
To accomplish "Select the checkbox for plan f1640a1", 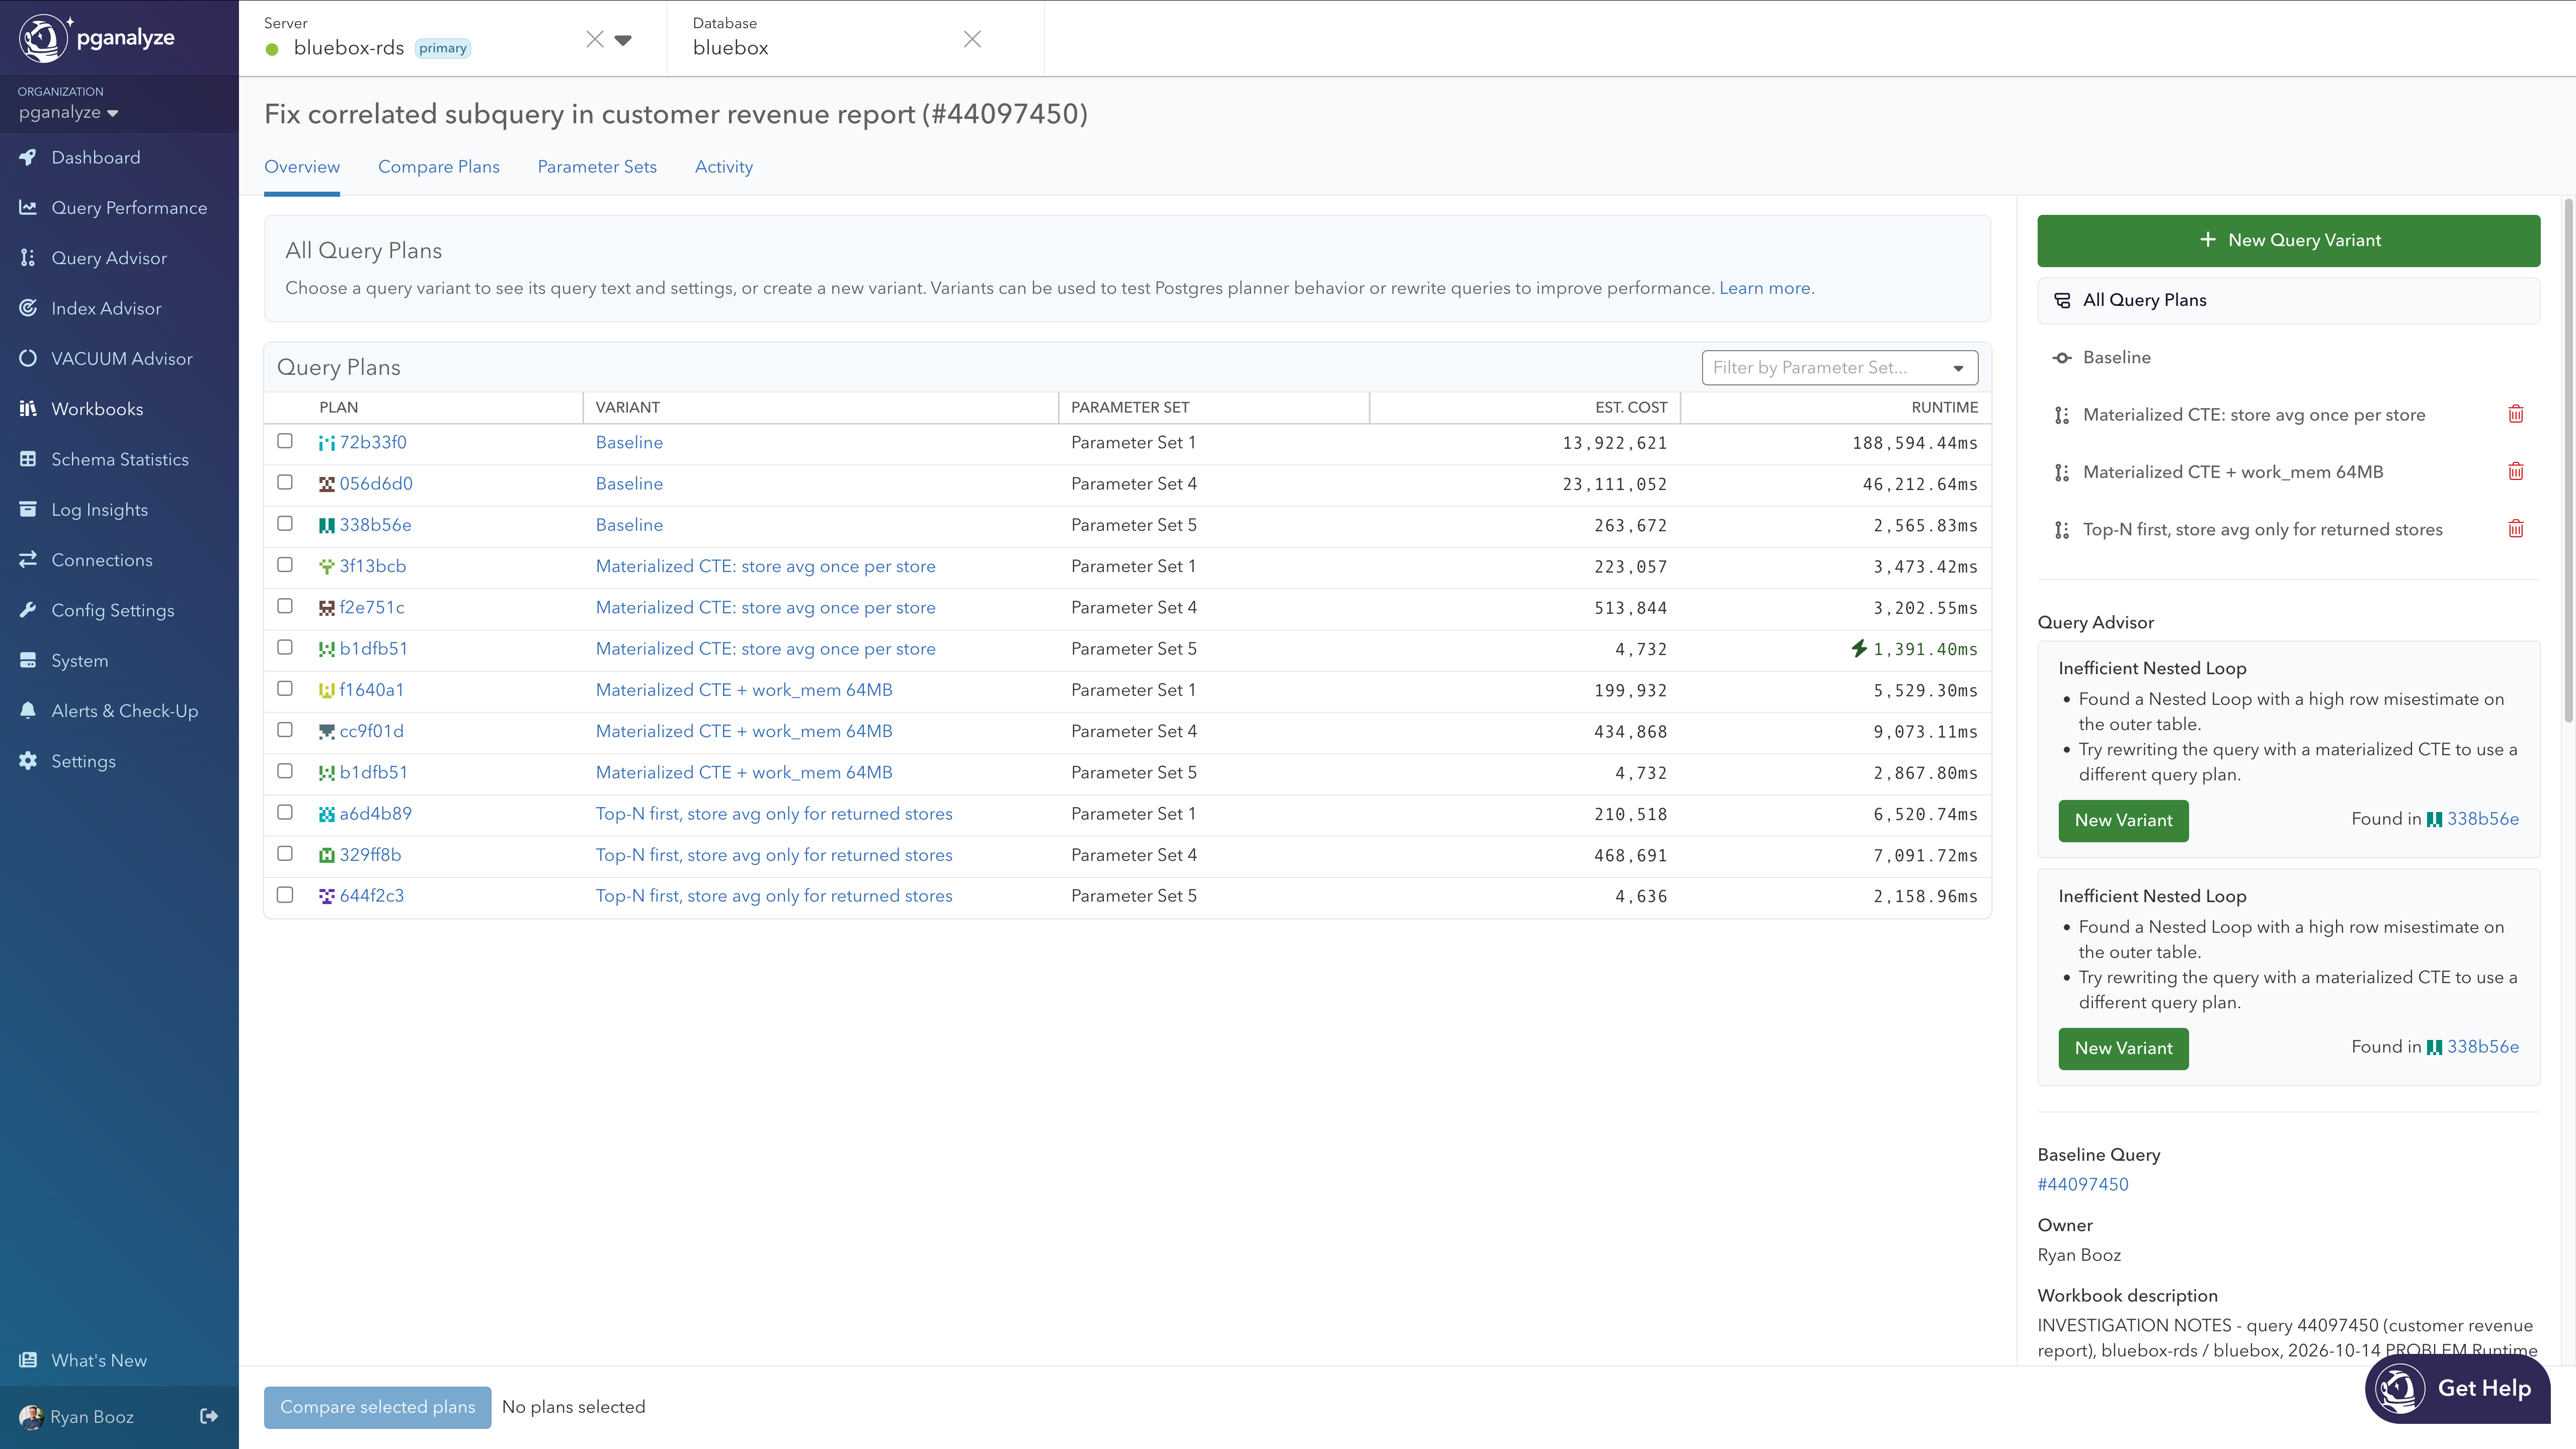I will (x=285, y=688).
